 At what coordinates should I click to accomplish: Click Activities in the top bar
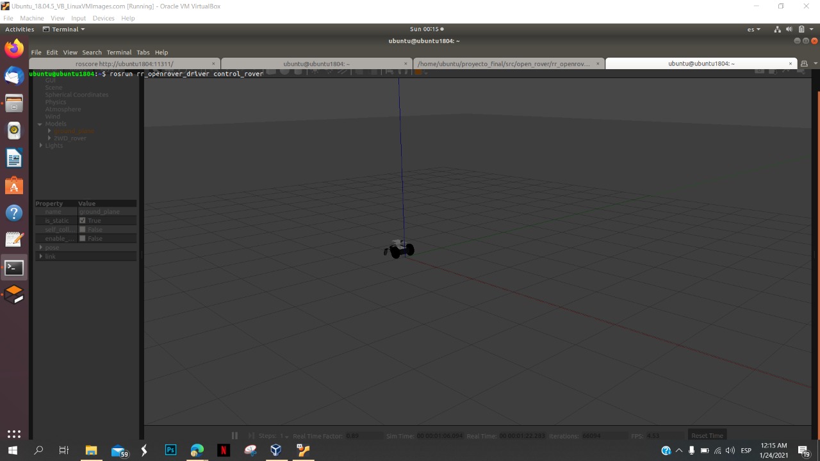pos(20,29)
